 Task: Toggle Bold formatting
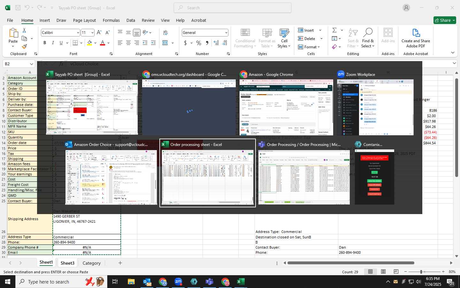pyautogui.click(x=45, y=43)
